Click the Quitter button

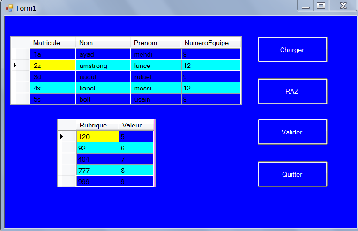pyautogui.click(x=292, y=174)
